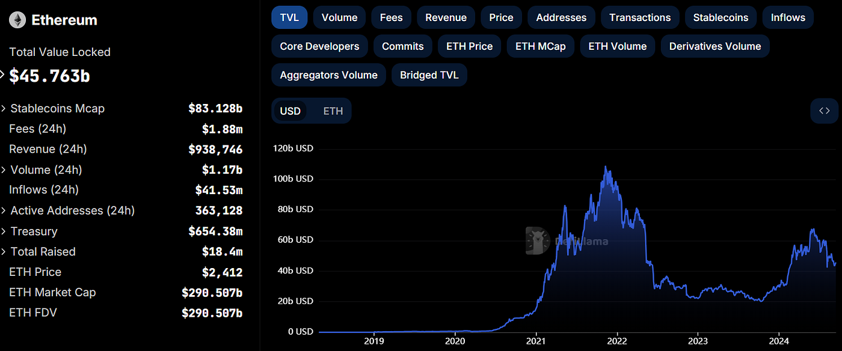
Task: Click the $41.53m inflows value
Action: tap(219, 190)
